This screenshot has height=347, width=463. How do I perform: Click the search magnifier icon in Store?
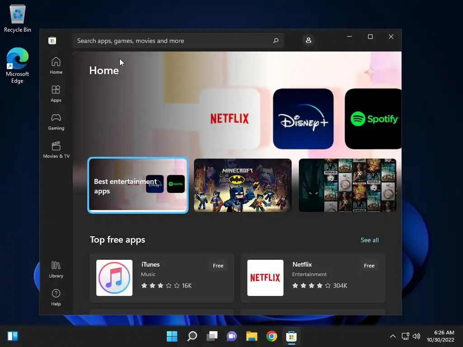pos(276,40)
